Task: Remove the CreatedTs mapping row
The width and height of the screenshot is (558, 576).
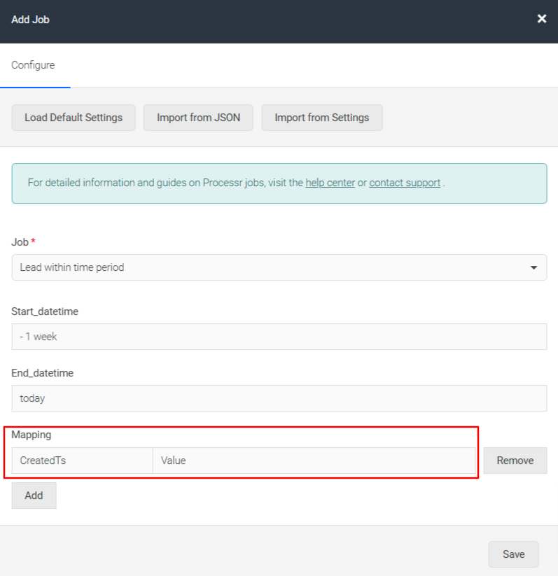Action: 515,461
